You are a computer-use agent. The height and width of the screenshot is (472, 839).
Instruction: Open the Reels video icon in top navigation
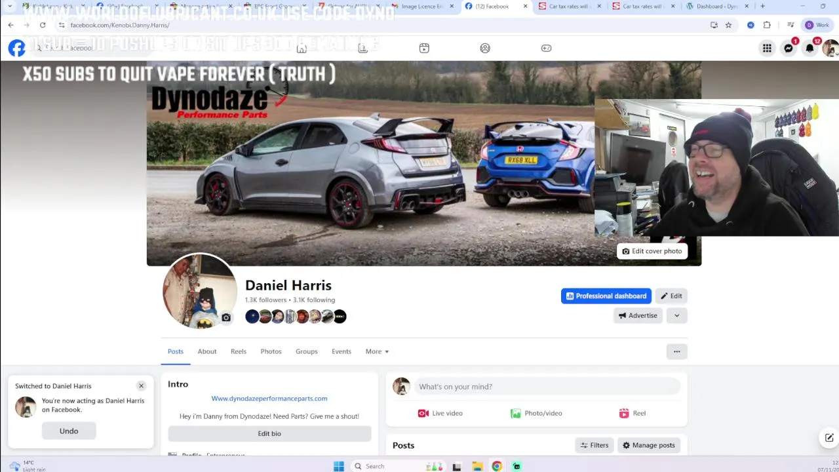tap(424, 48)
